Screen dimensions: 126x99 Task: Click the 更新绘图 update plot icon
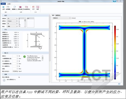tap(20, 7)
